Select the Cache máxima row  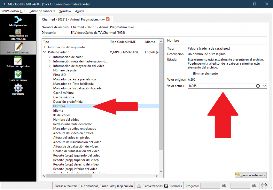click(x=64, y=97)
